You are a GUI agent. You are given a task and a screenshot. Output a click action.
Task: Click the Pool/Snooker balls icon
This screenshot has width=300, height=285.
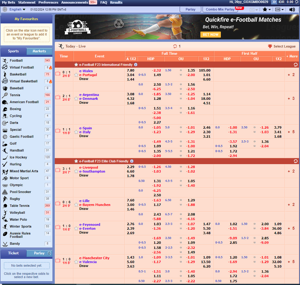(x=5, y=192)
